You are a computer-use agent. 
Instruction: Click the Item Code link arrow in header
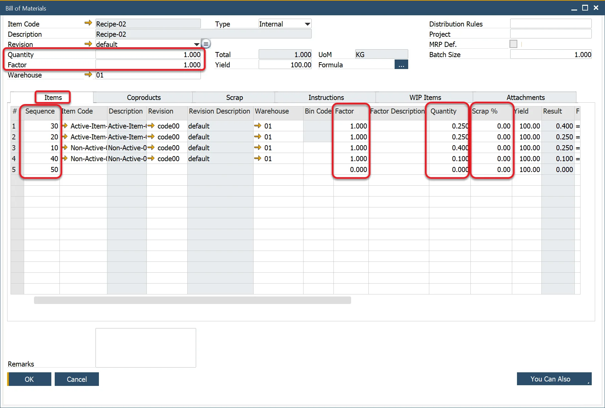[x=88, y=23]
